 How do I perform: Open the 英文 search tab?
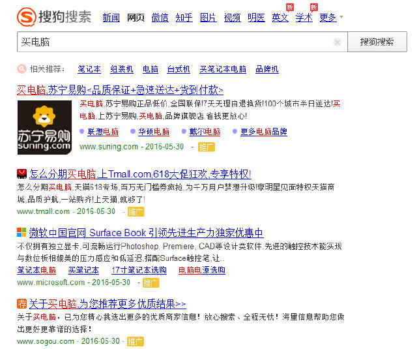[x=280, y=18]
